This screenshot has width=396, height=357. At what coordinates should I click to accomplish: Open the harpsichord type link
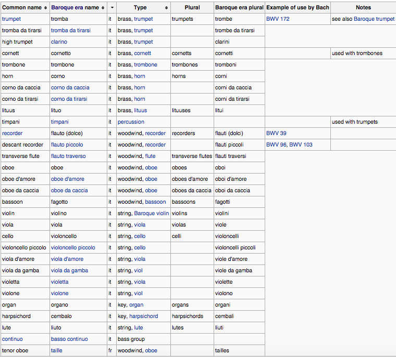pos(144,316)
